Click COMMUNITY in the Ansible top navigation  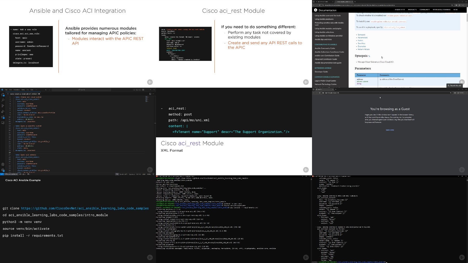(425, 10)
